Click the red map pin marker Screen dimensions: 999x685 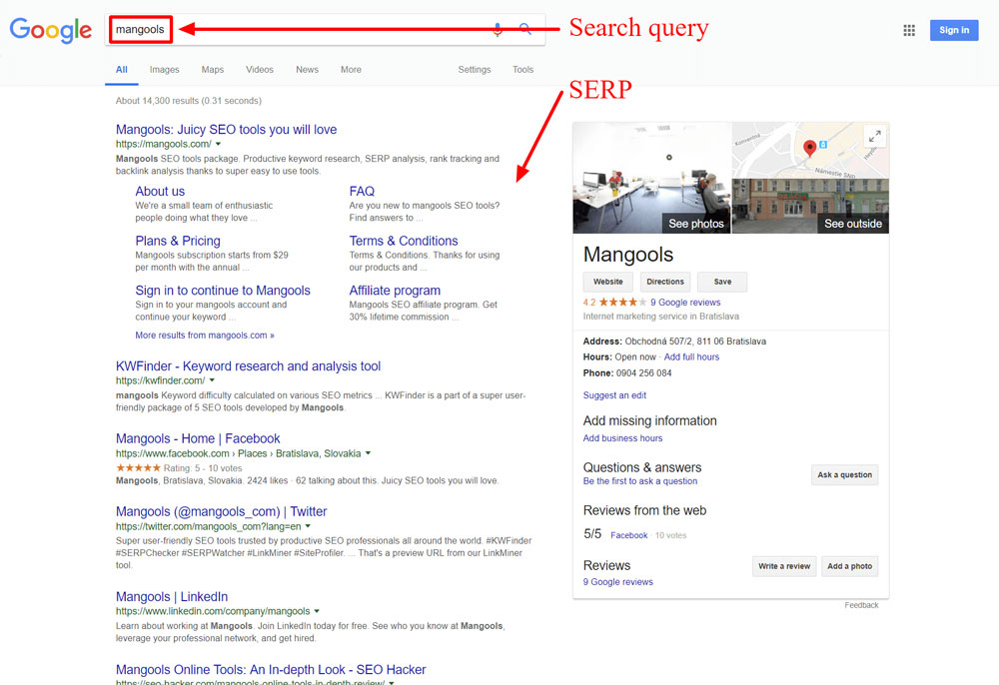tap(809, 149)
